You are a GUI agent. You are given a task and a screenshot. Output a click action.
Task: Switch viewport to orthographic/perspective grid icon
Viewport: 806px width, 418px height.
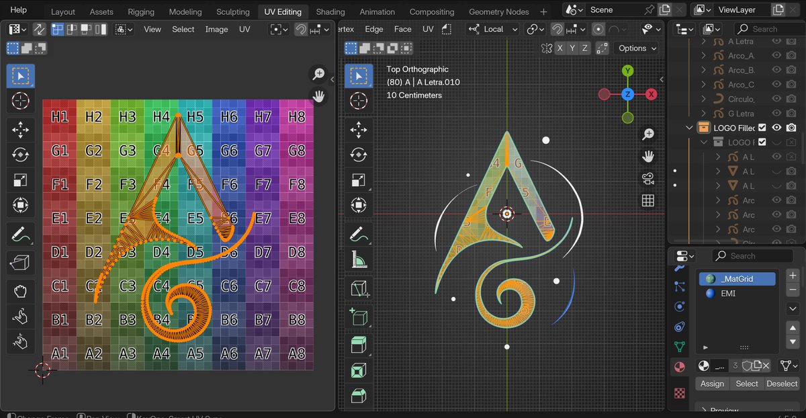click(648, 200)
